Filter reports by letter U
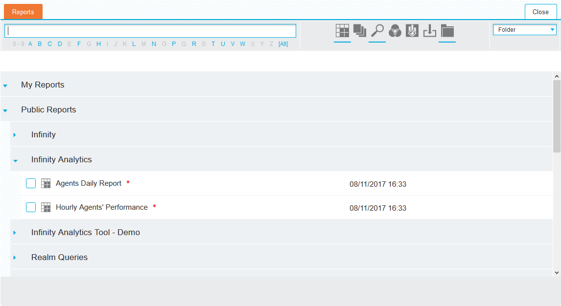Image resolution: width=561 pixels, height=306 pixels. (x=223, y=44)
